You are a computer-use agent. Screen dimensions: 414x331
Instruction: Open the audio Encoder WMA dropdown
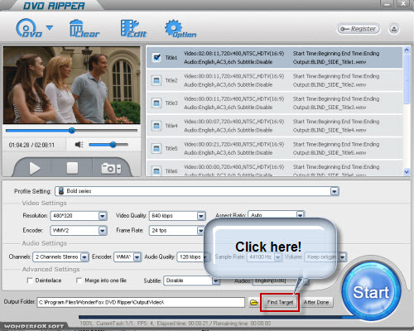tap(137, 257)
